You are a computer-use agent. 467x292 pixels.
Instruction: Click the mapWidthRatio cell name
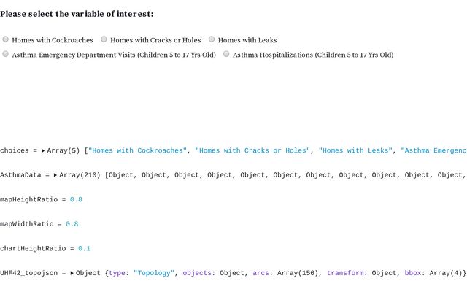tap(28, 224)
